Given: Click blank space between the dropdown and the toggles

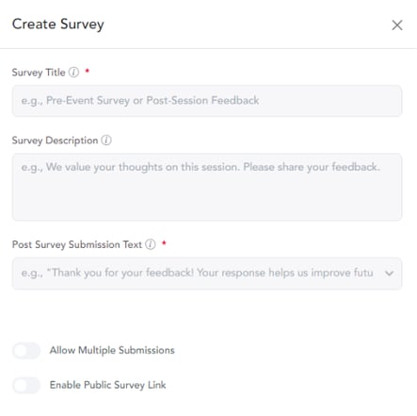Looking at the screenshot, I should tap(207, 316).
